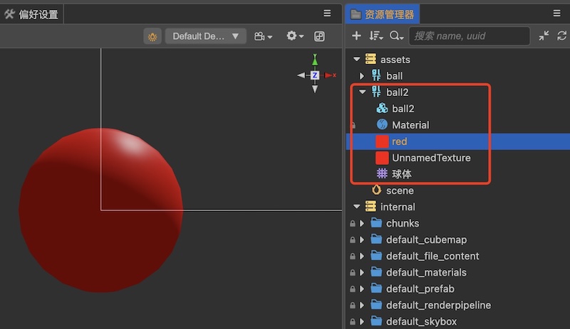Select the default_file_content folder icon

pyautogui.click(x=376, y=255)
